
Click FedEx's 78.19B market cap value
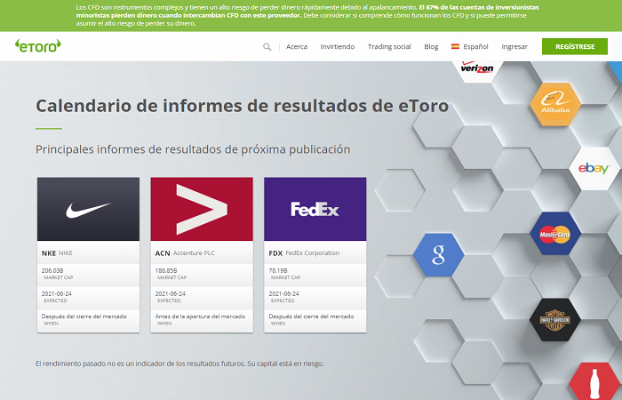click(278, 270)
